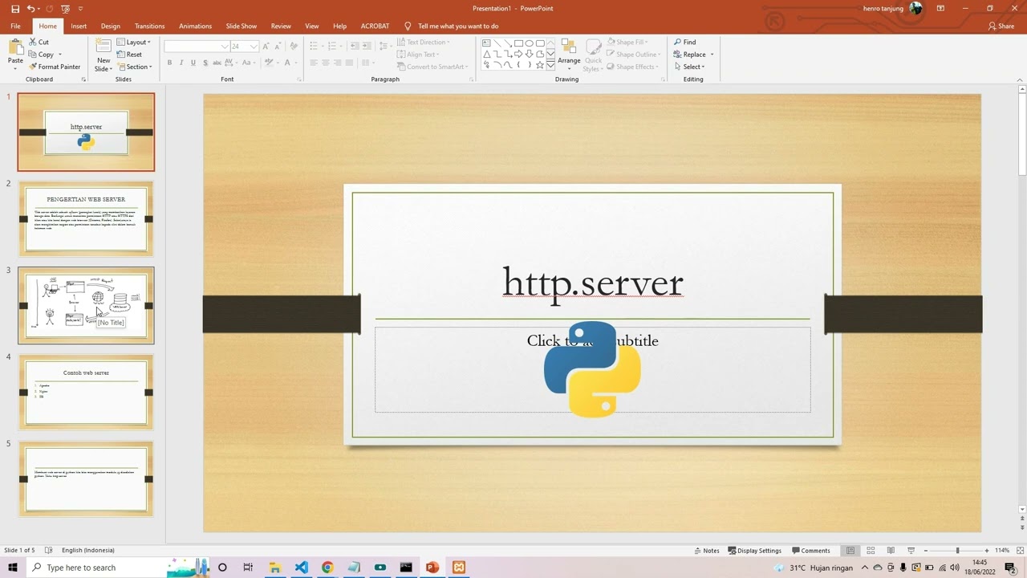The image size is (1027, 578).
Task: Click Replace in Editing group
Action: (x=690, y=55)
